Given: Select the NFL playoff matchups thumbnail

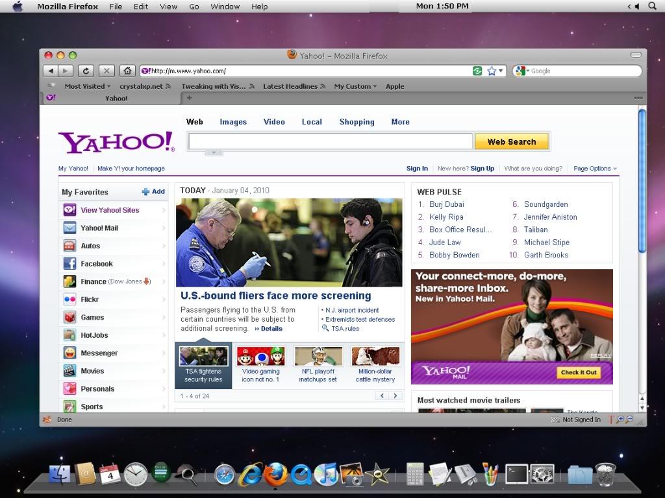Looking at the screenshot, I should (318, 356).
